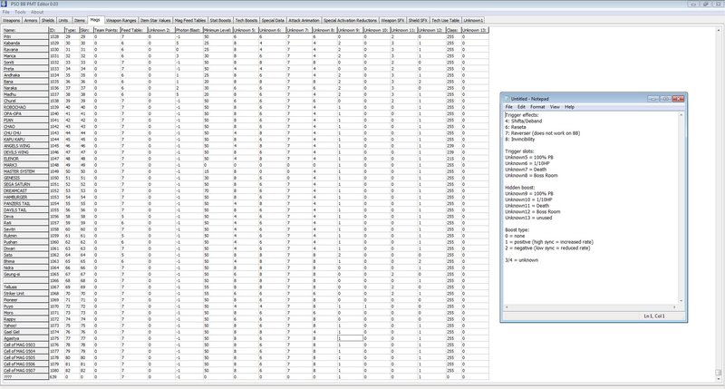Select the DREAMCAST name cell
This screenshot has width=725, height=389.
[x=25, y=190]
